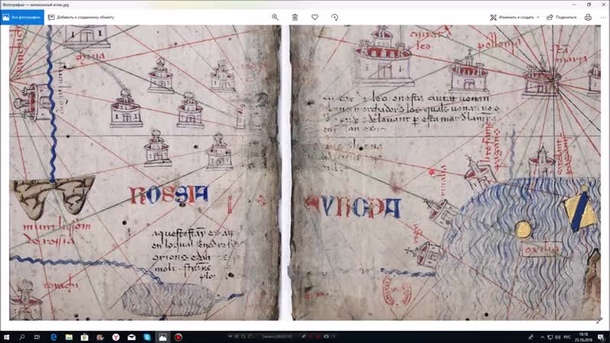Open the more options ellipsis menu
Screen dimensions: 610x343
tap(603, 17)
